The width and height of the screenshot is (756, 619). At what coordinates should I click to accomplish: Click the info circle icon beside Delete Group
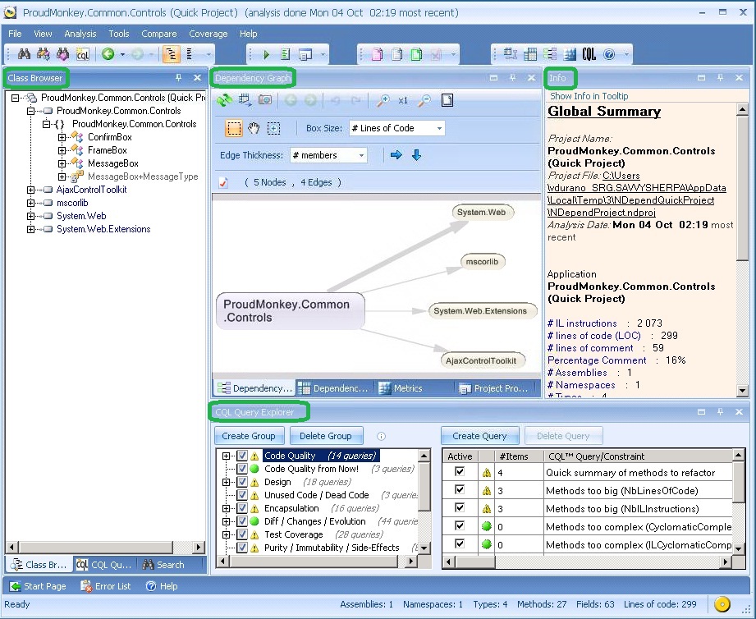coord(381,436)
